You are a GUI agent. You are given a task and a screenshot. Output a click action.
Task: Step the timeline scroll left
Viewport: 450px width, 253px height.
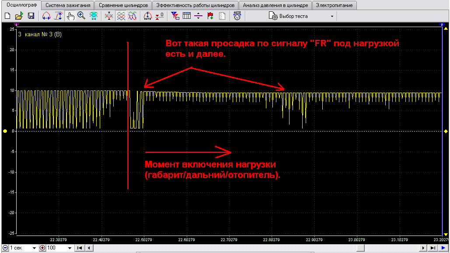click(x=89, y=248)
